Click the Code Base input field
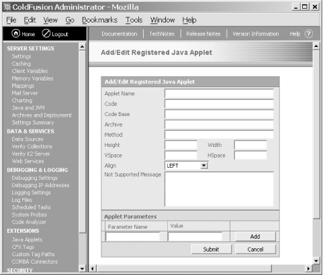 click(x=219, y=114)
